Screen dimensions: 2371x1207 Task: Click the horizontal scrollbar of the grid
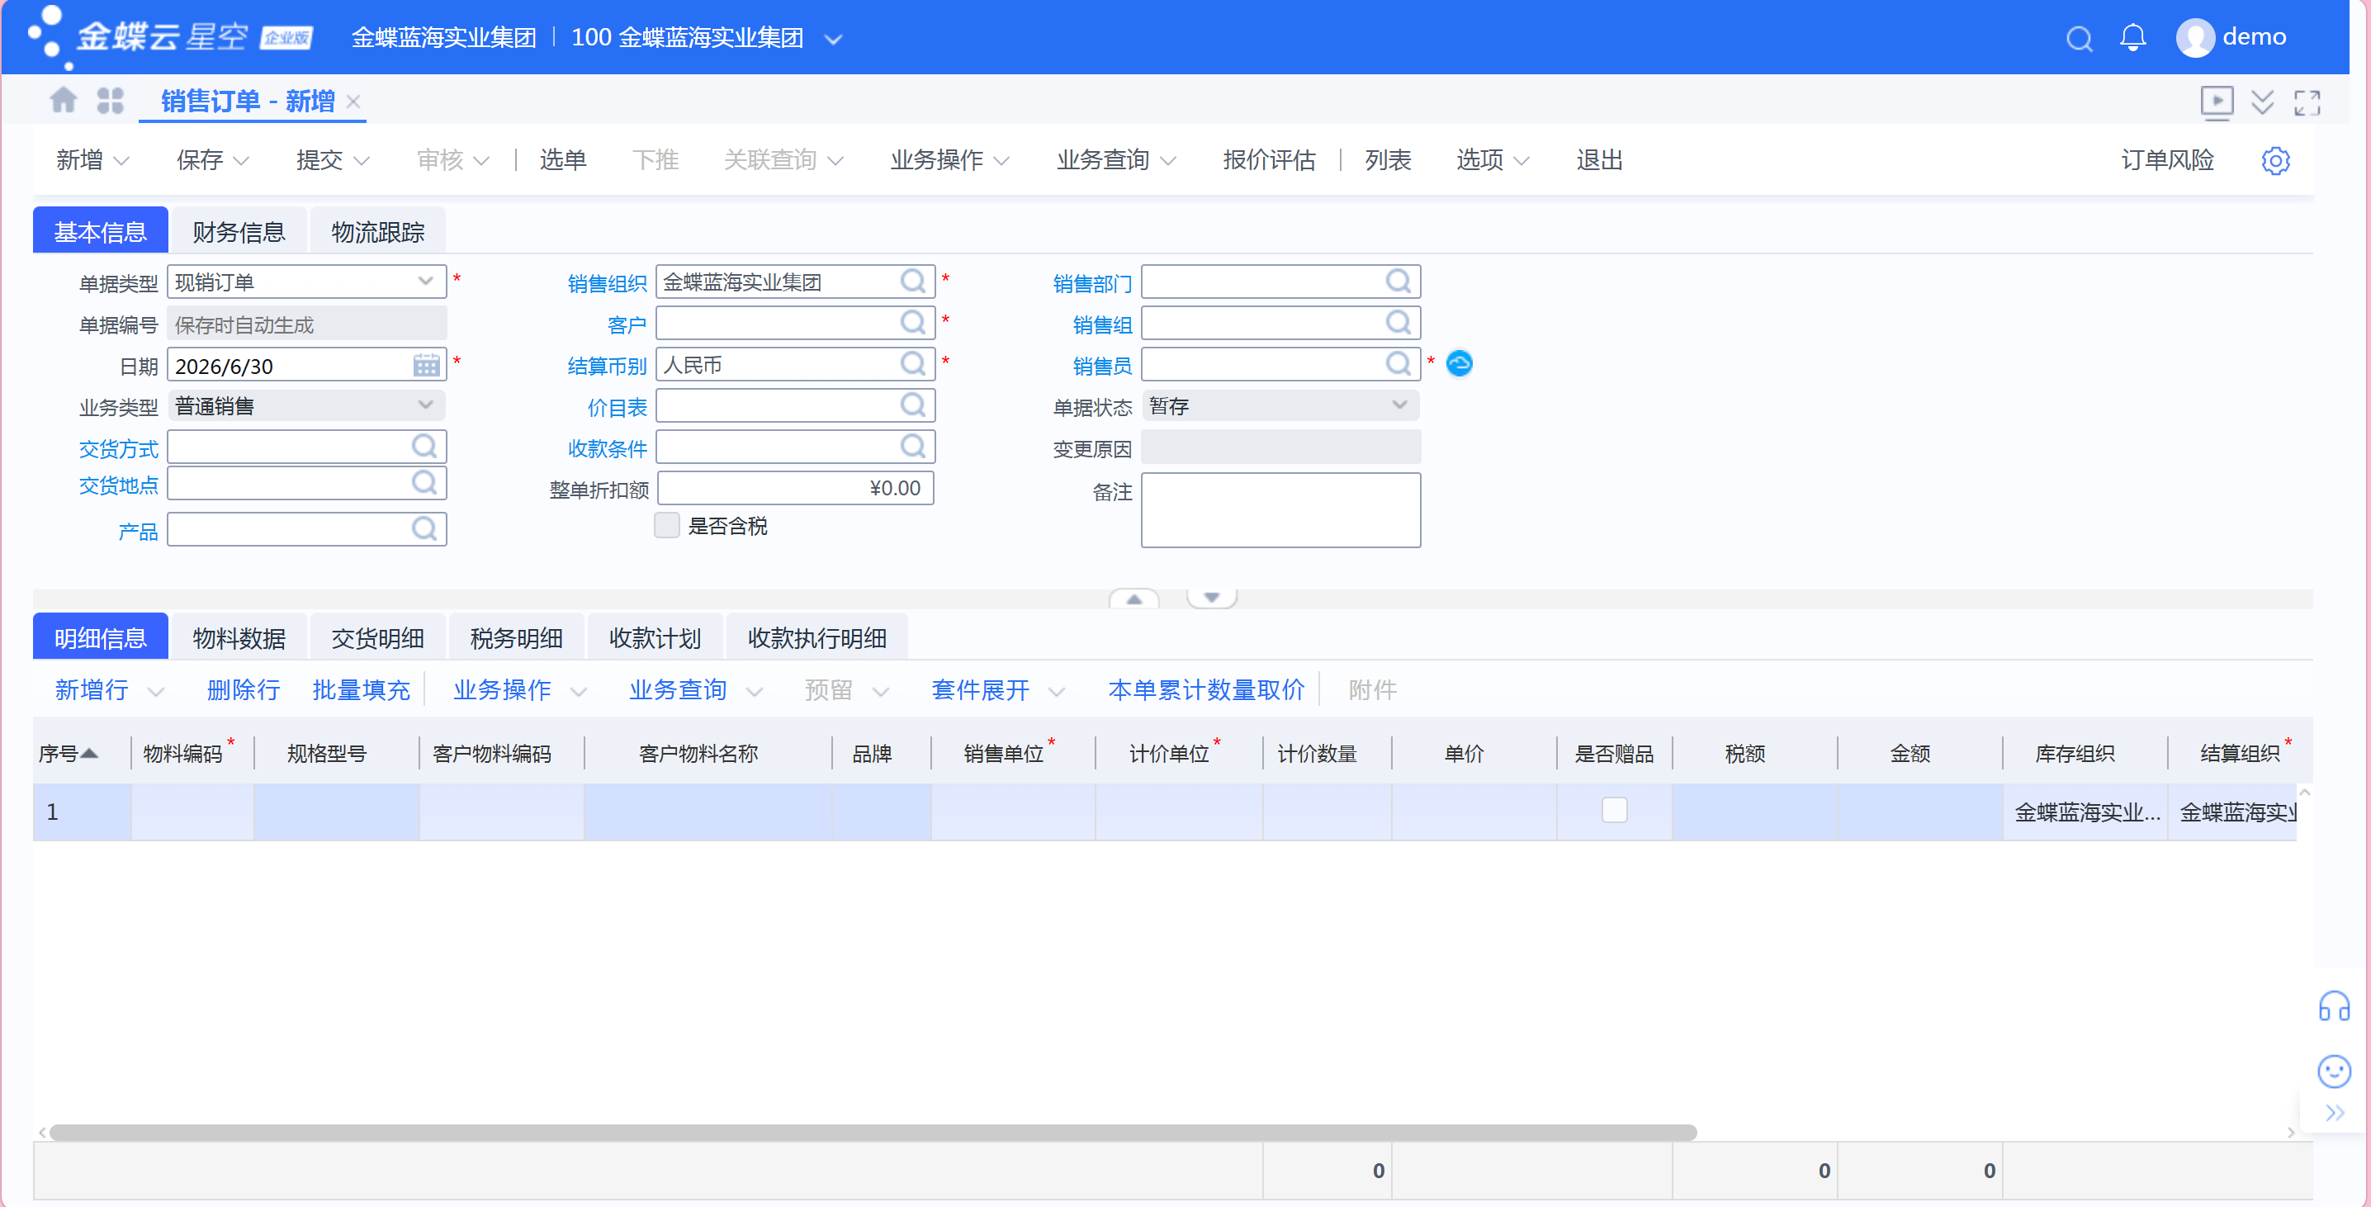pyautogui.click(x=873, y=1132)
